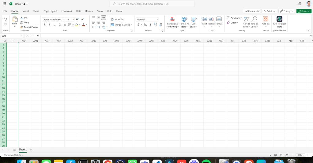Viewport: 313px width, 163px height.
Task: Click the Catch up button
Action: pos(269,11)
